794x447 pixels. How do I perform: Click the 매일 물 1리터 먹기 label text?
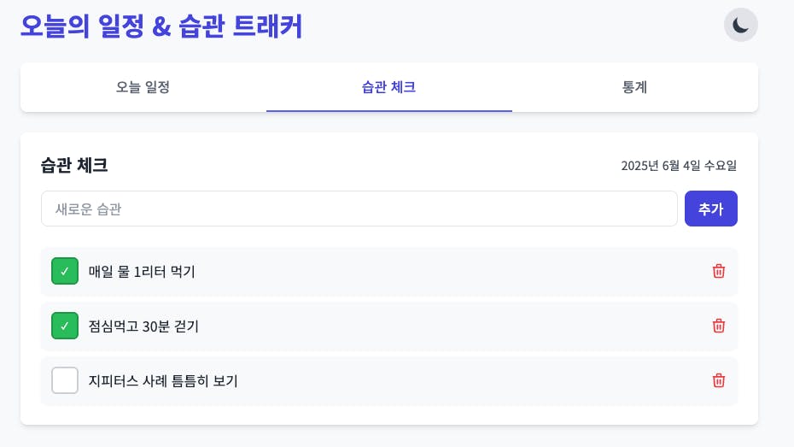click(x=142, y=272)
